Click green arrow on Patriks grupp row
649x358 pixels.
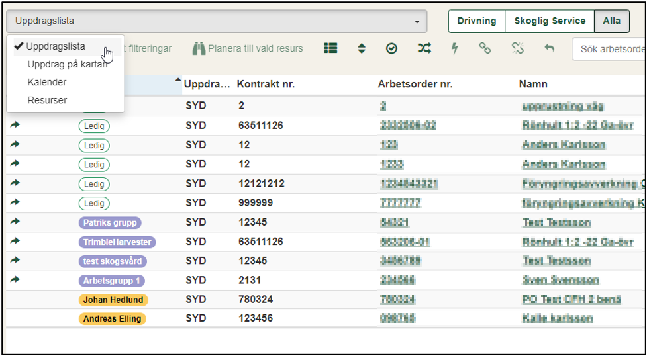point(15,222)
